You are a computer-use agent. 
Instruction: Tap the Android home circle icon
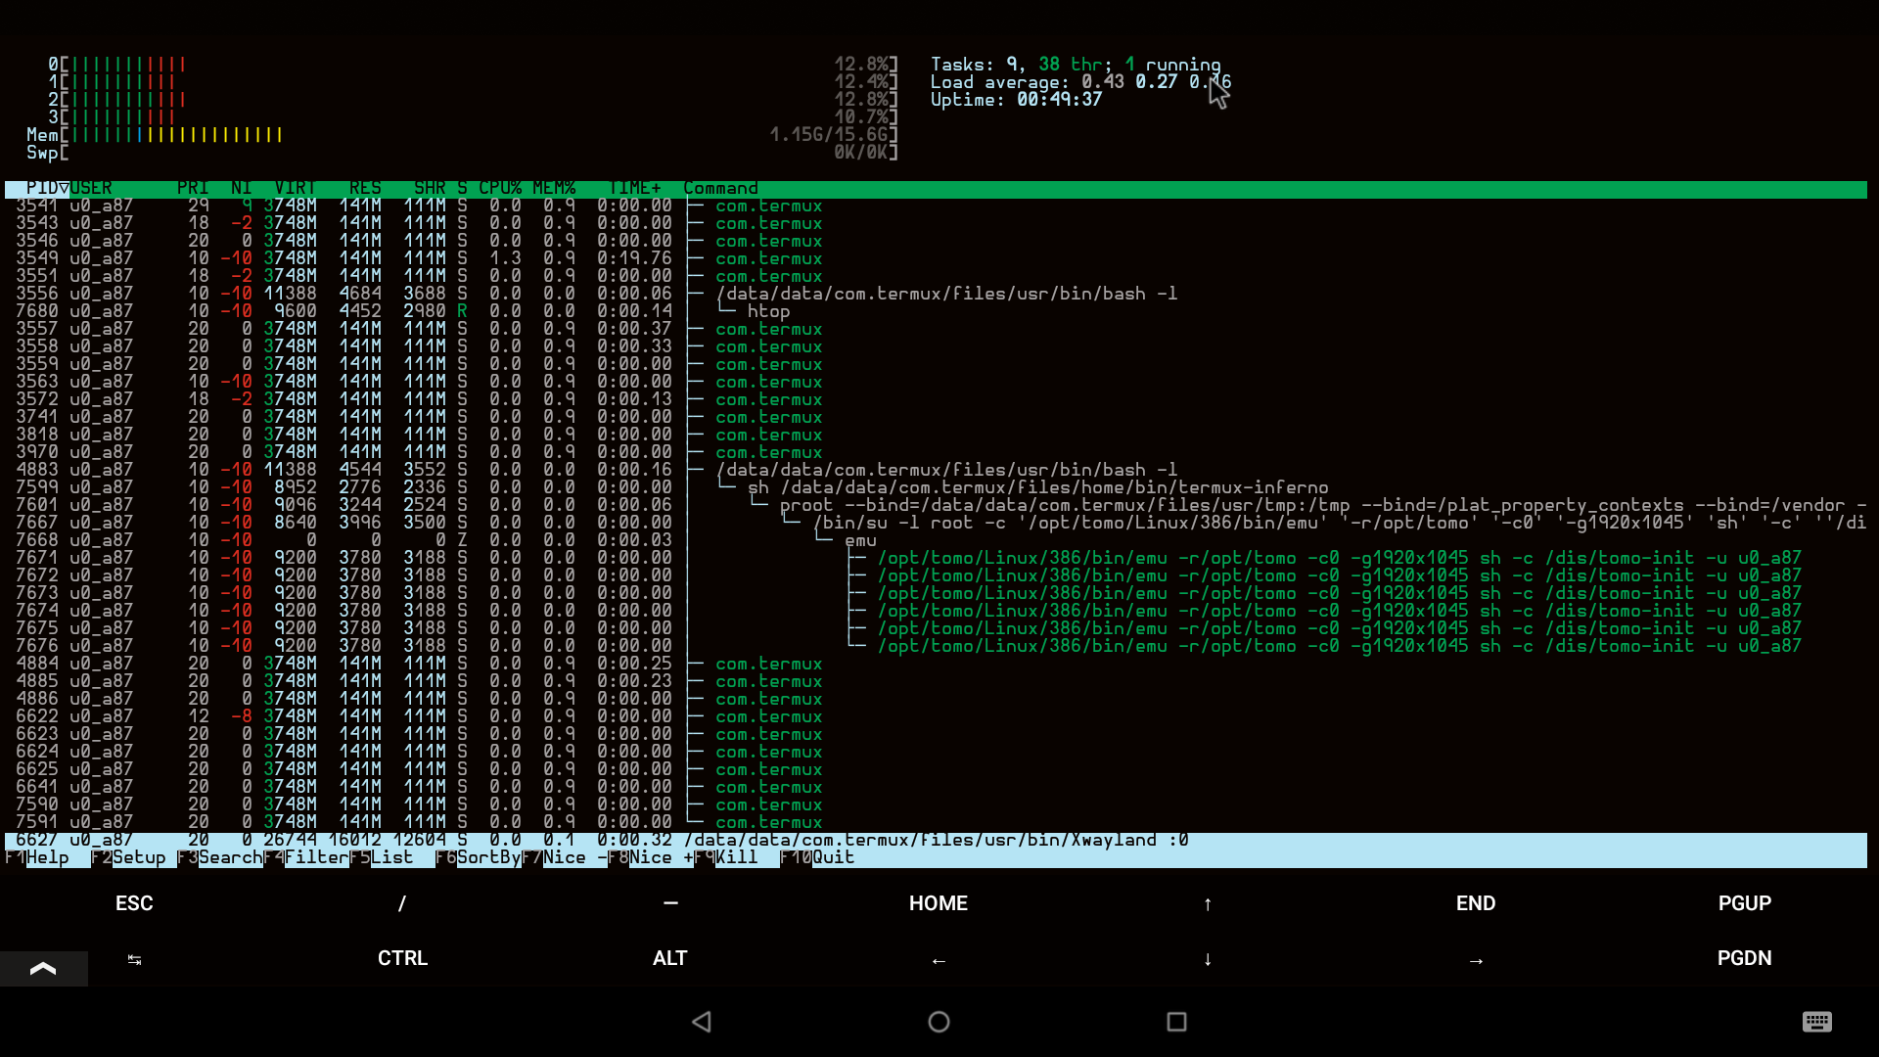[939, 1022]
